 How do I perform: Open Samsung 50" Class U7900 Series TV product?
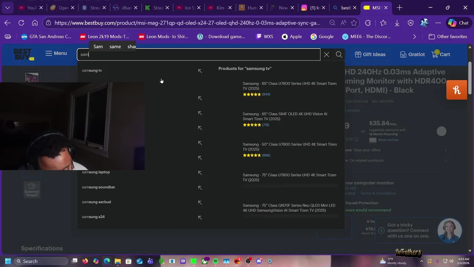[x=290, y=147]
